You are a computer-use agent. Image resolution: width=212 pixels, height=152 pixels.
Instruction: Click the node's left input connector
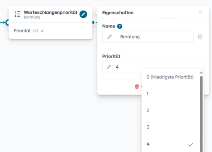tap(6, 23)
